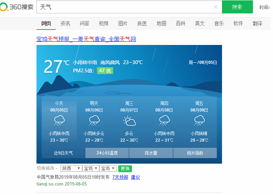Screen dimensions: 273x195
Task: Click the tianqi.so.com source URL
Action: [x=50, y=184]
